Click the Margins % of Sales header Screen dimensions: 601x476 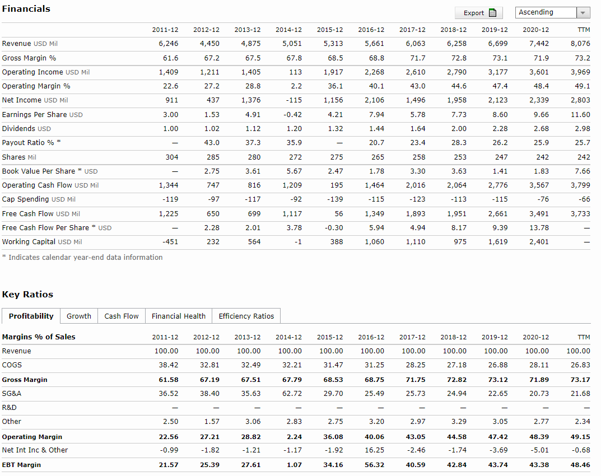[39, 337]
